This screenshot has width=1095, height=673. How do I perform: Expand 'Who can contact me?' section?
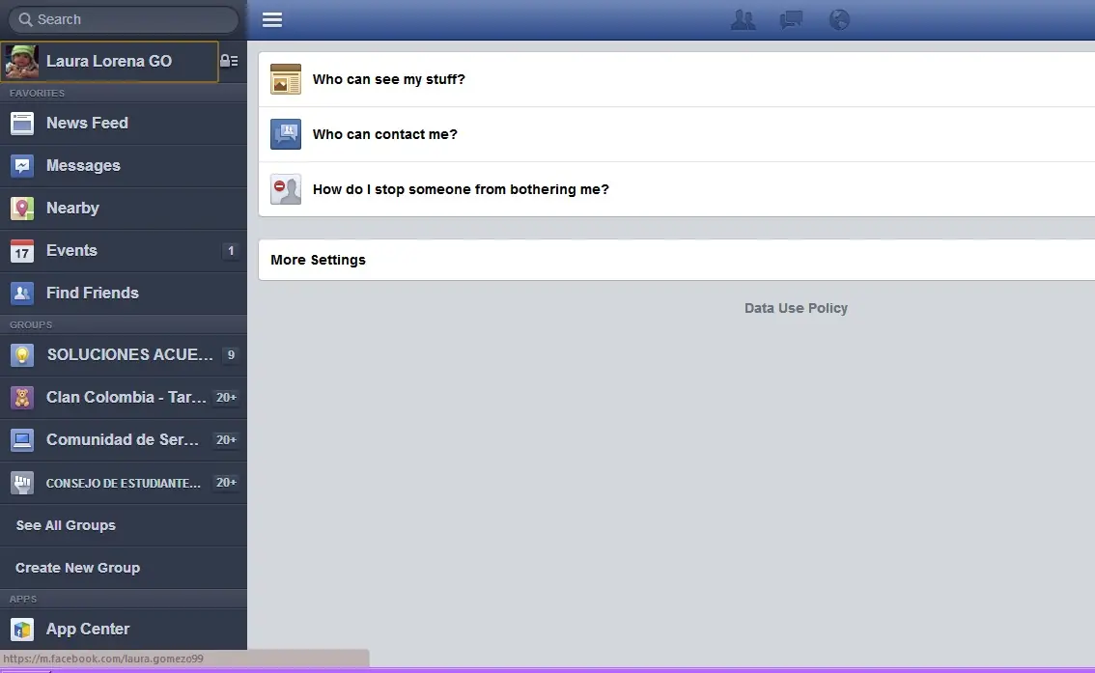point(677,134)
